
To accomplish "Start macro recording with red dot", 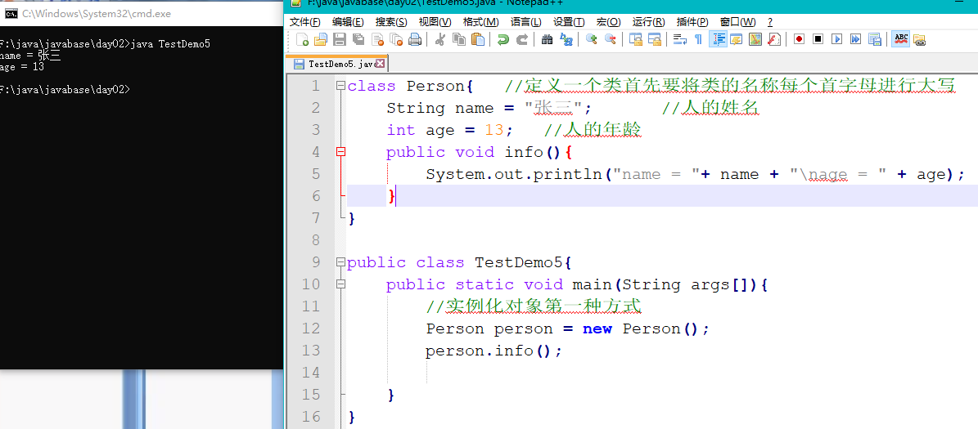I will tap(799, 39).
